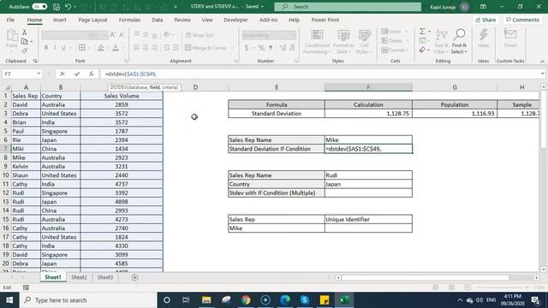Switch to the Data tab
This screenshot has width=548, height=308.
coord(158,20)
